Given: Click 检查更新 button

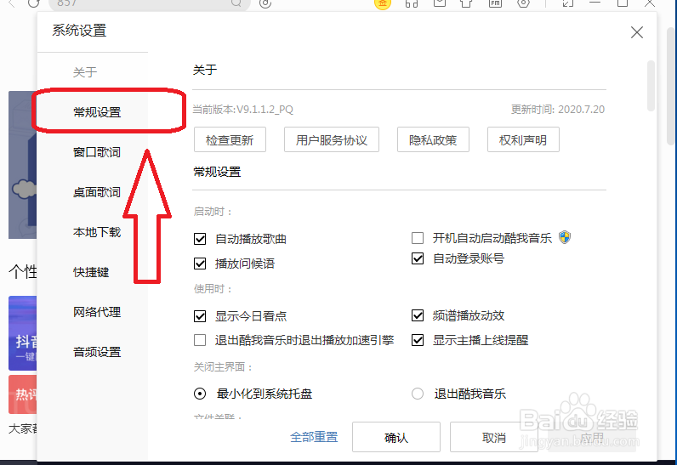Looking at the screenshot, I should [230, 139].
